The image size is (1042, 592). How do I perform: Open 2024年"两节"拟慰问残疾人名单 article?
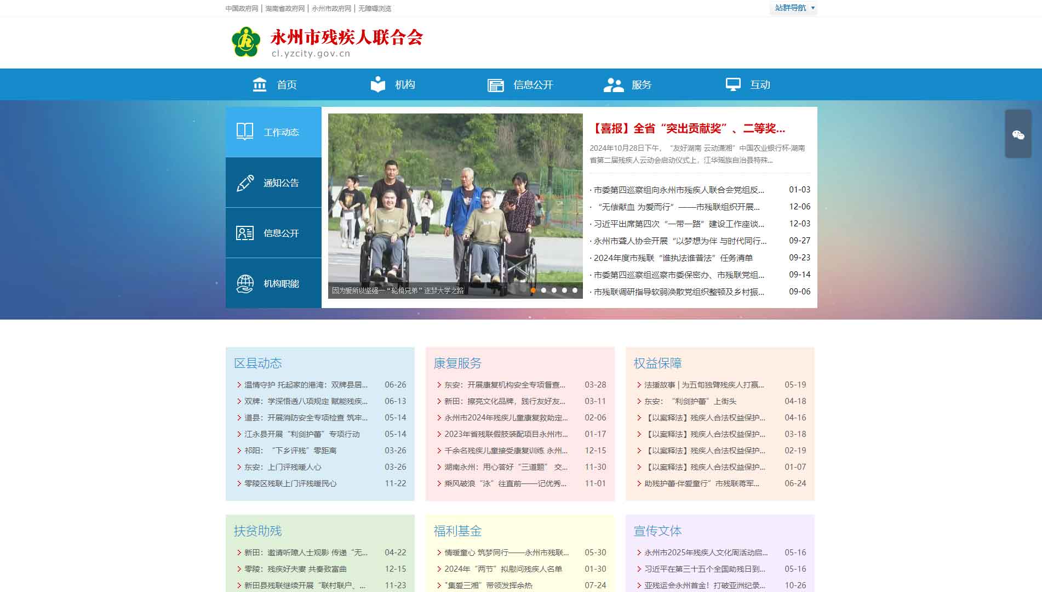click(x=503, y=569)
